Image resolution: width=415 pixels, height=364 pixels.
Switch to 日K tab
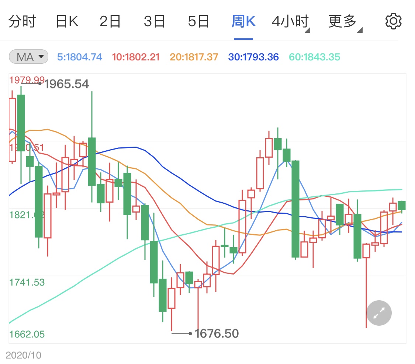pyautogui.click(x=67, y=21)
